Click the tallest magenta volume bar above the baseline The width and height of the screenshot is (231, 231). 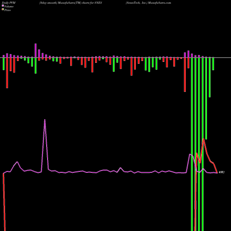click(36, 51)
